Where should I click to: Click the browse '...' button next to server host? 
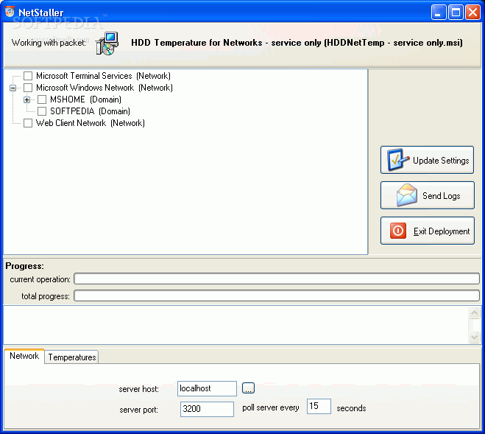click(248, 388)
